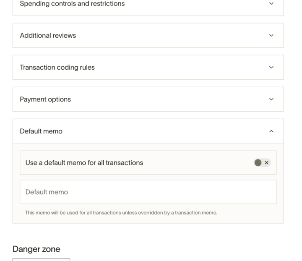
Task: Collapse Default memo using the up chevron
Action: tap(271, 131)
